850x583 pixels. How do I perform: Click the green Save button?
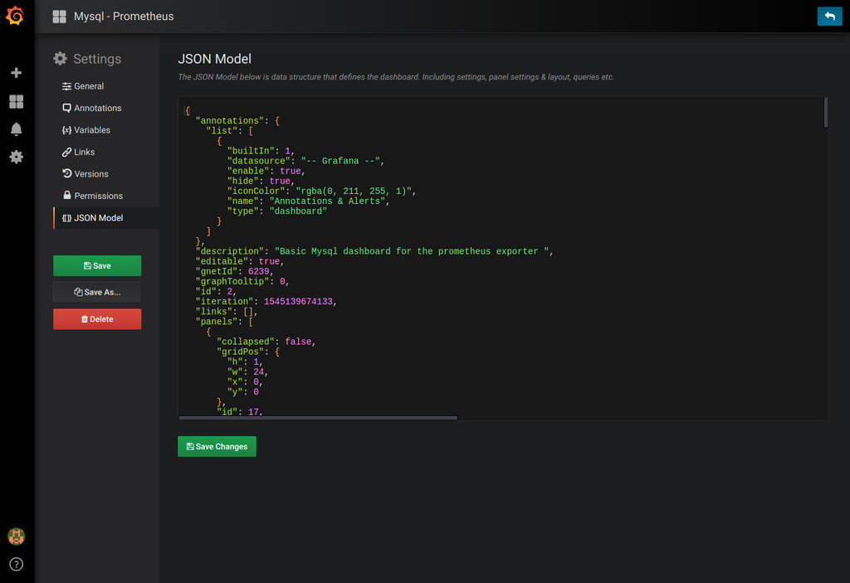point(97,265)
